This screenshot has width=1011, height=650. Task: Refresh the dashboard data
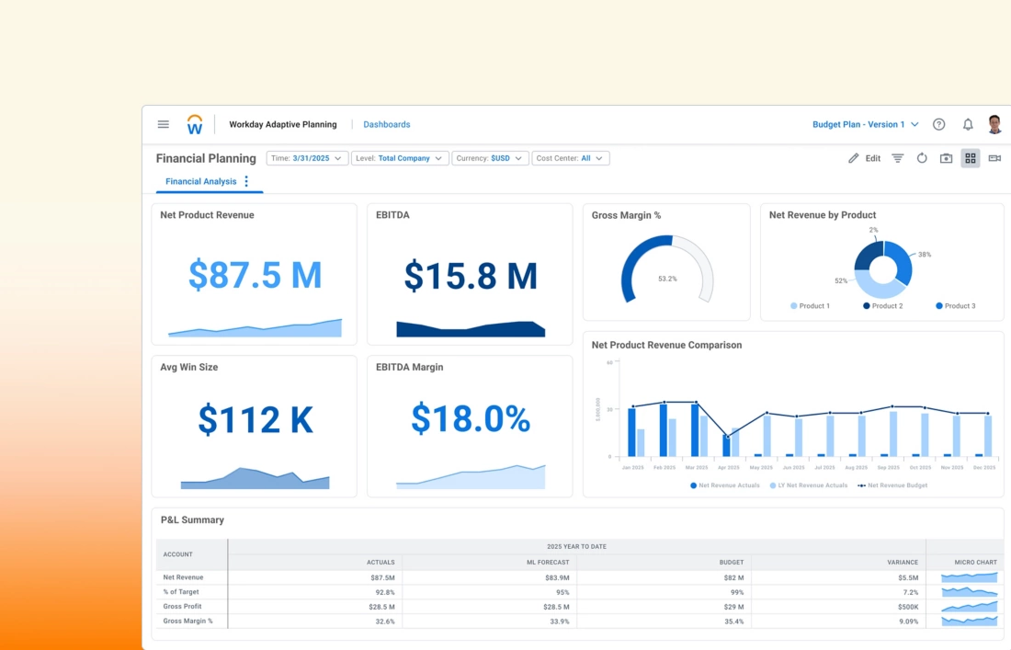point(922,157)
